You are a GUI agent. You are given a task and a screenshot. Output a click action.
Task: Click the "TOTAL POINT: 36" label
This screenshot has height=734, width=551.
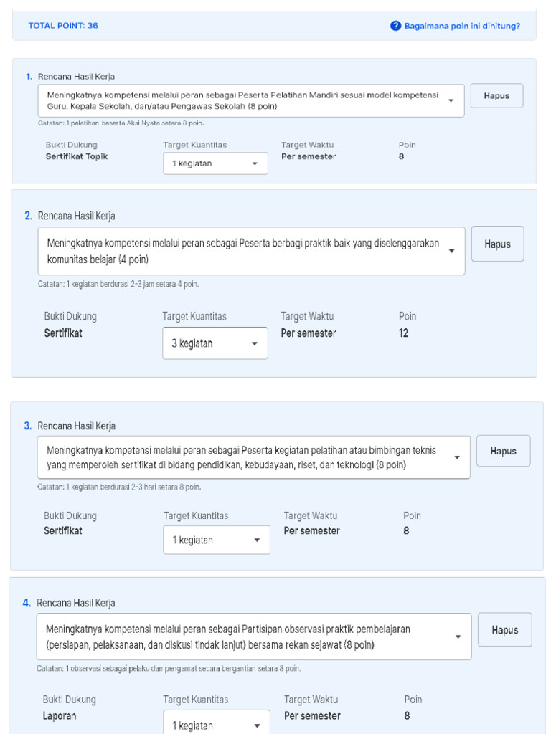pos(63,26)
